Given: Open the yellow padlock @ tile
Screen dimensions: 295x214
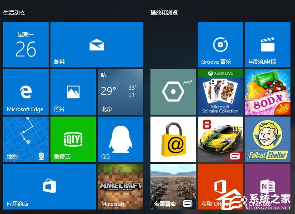Looking at the screenshot, I should tap(173, 139).
